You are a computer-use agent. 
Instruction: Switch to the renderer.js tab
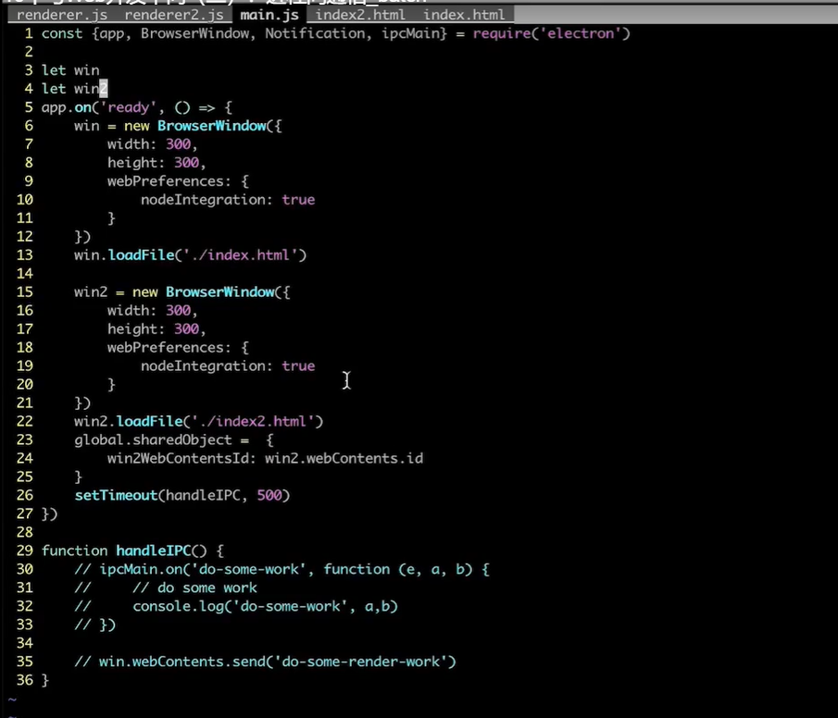point(62,15)
